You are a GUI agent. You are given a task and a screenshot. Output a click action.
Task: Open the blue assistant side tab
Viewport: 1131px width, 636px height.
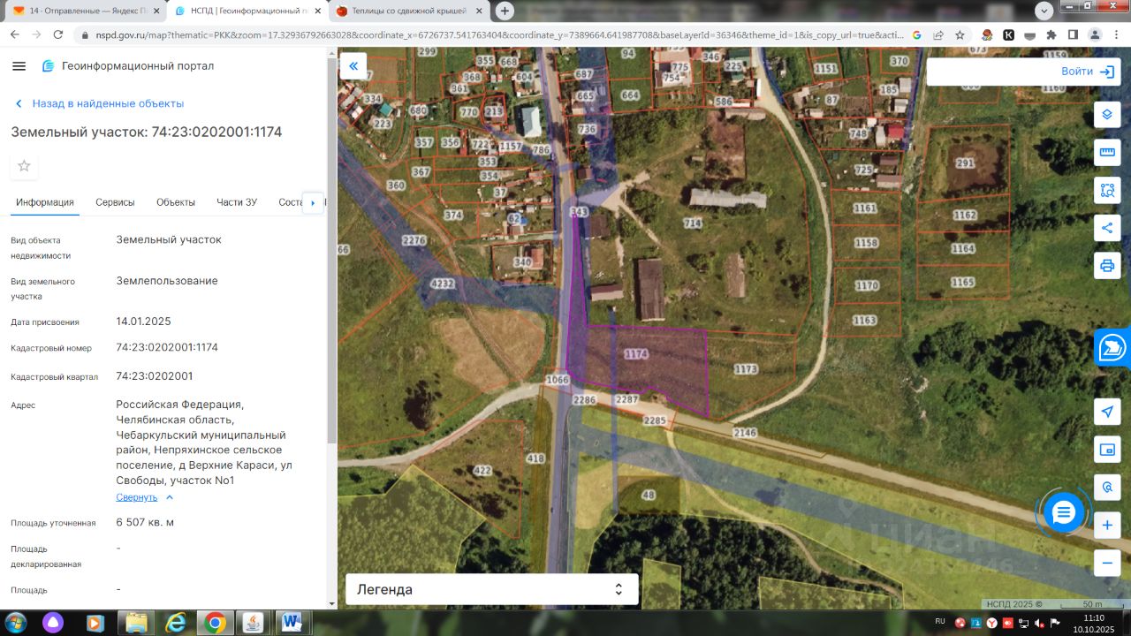coord(1112,348)
